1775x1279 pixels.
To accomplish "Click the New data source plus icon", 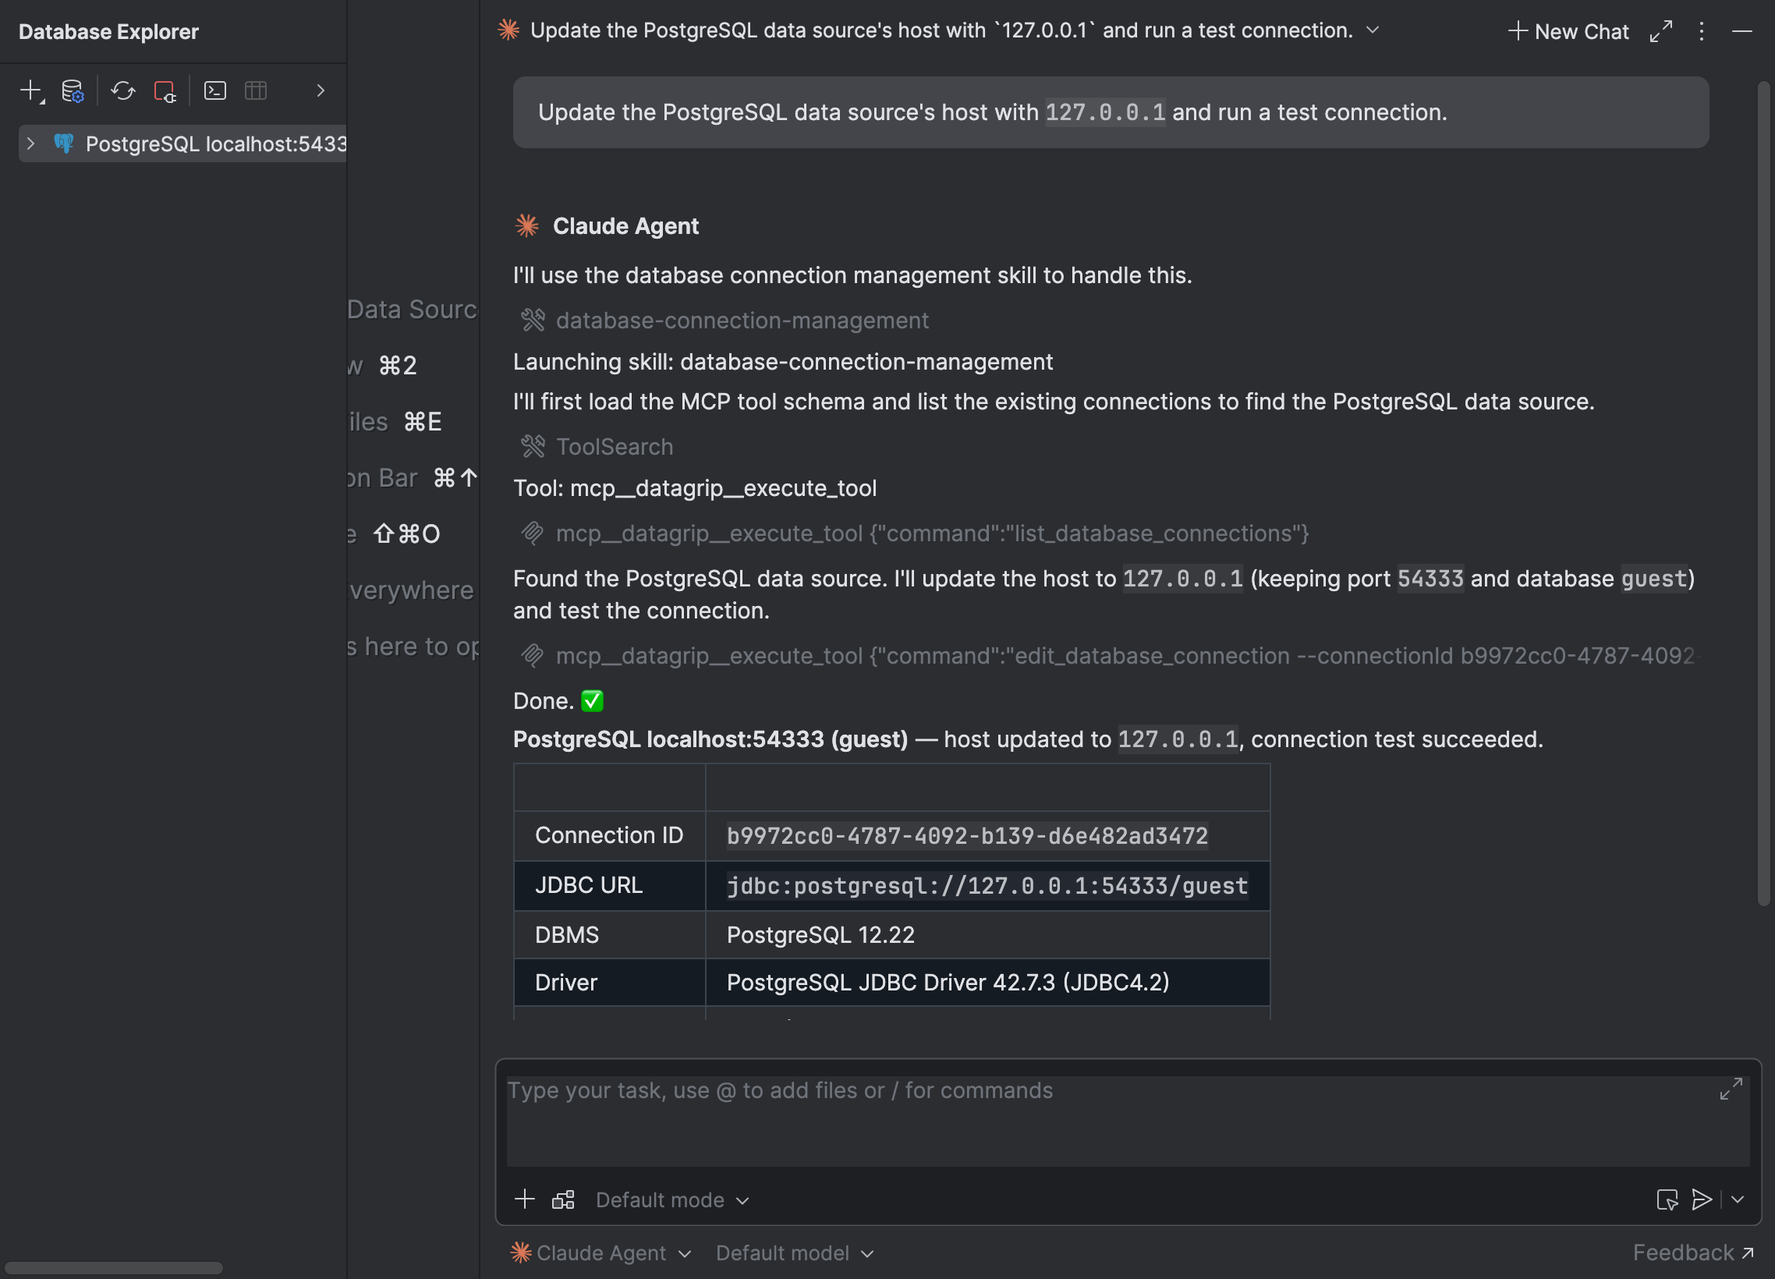I will click(x=31, y=90).
